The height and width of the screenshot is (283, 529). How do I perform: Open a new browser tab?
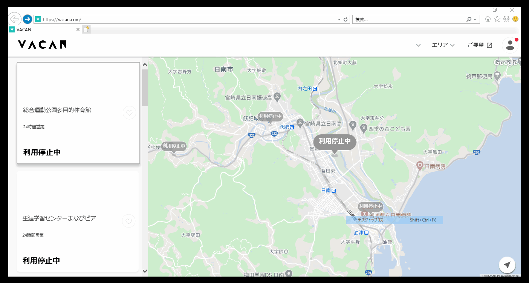coord(86,29)
